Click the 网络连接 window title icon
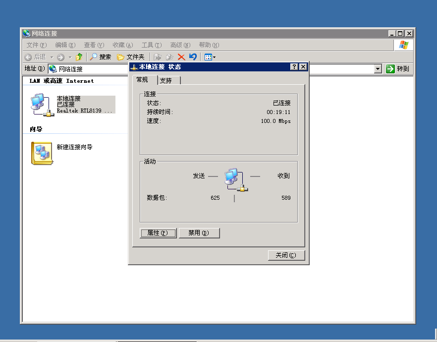 [x=26, y=33]
